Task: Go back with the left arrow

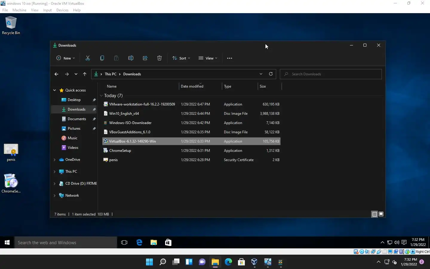Action: [x=56, y=74]
